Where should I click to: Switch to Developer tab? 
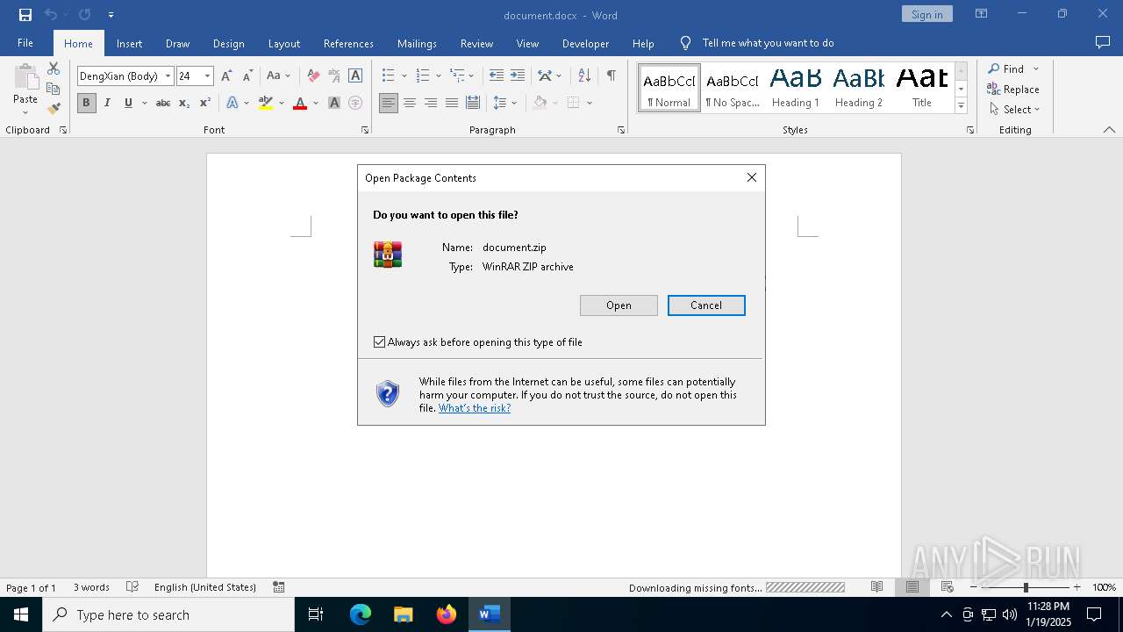point(585,43)
